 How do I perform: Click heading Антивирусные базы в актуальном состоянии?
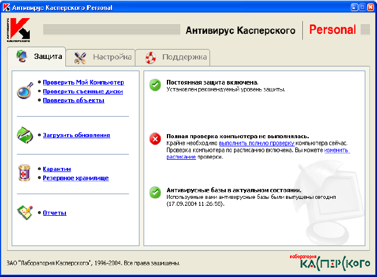[233, 190]
